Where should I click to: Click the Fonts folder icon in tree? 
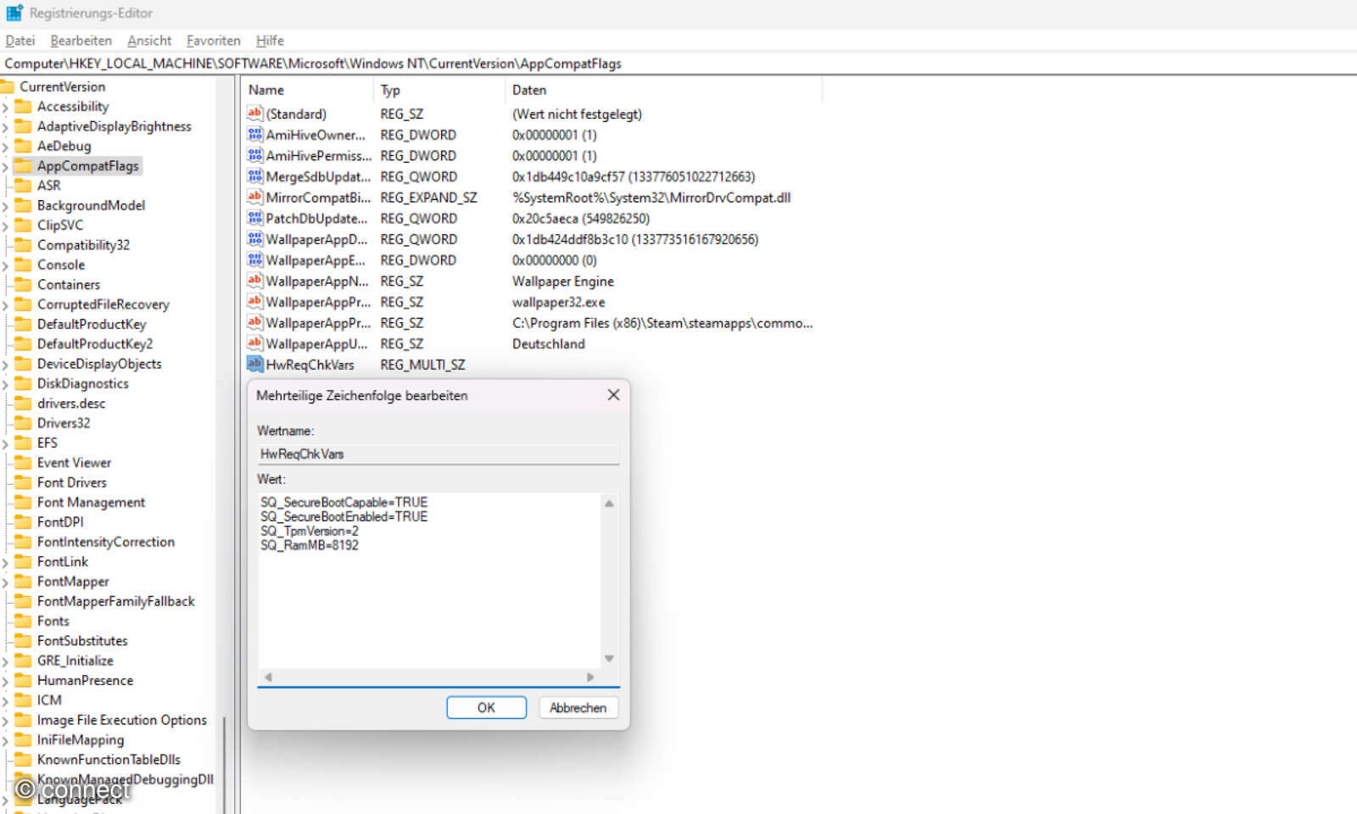click(x=23, y=621)
